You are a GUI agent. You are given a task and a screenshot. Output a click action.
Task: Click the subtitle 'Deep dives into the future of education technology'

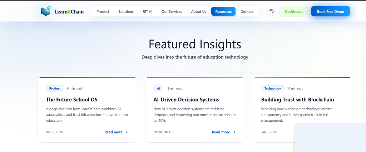195,57
